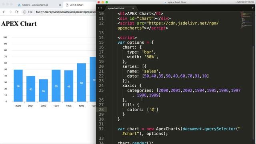Click line number 28 in the gutter

[101, 110]
